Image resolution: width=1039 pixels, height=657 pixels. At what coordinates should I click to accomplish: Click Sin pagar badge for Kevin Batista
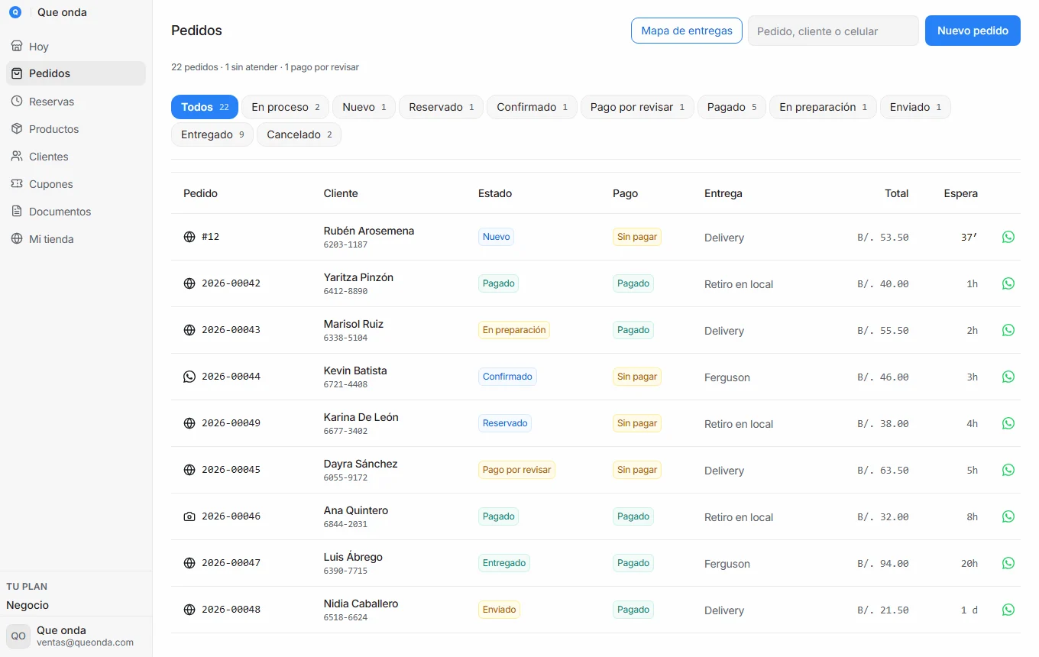point(637,377)
